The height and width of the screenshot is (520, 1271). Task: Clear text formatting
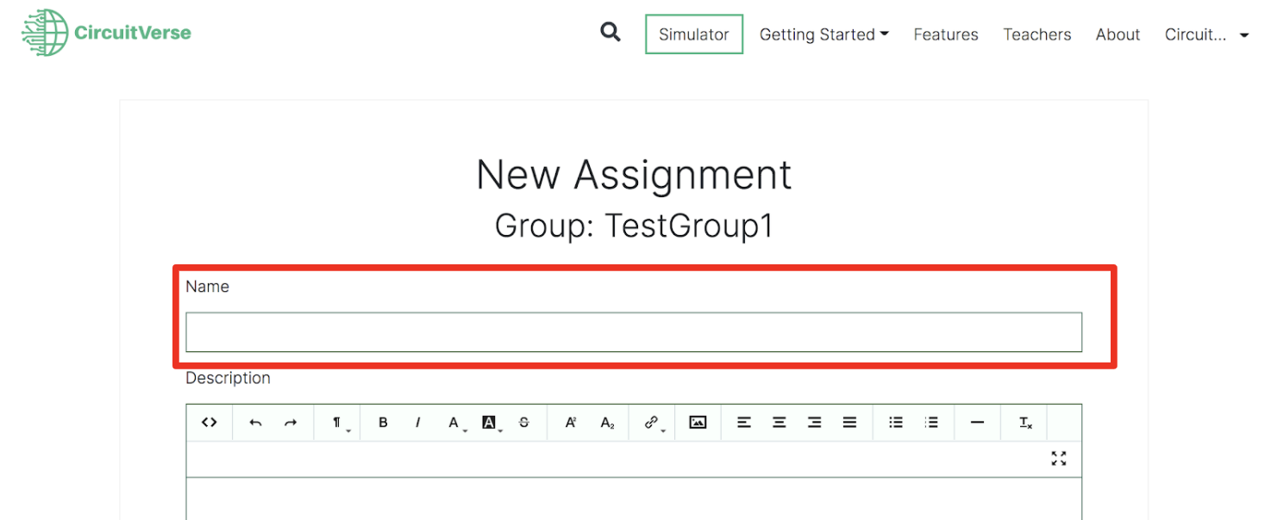[x=1025, y=423]
